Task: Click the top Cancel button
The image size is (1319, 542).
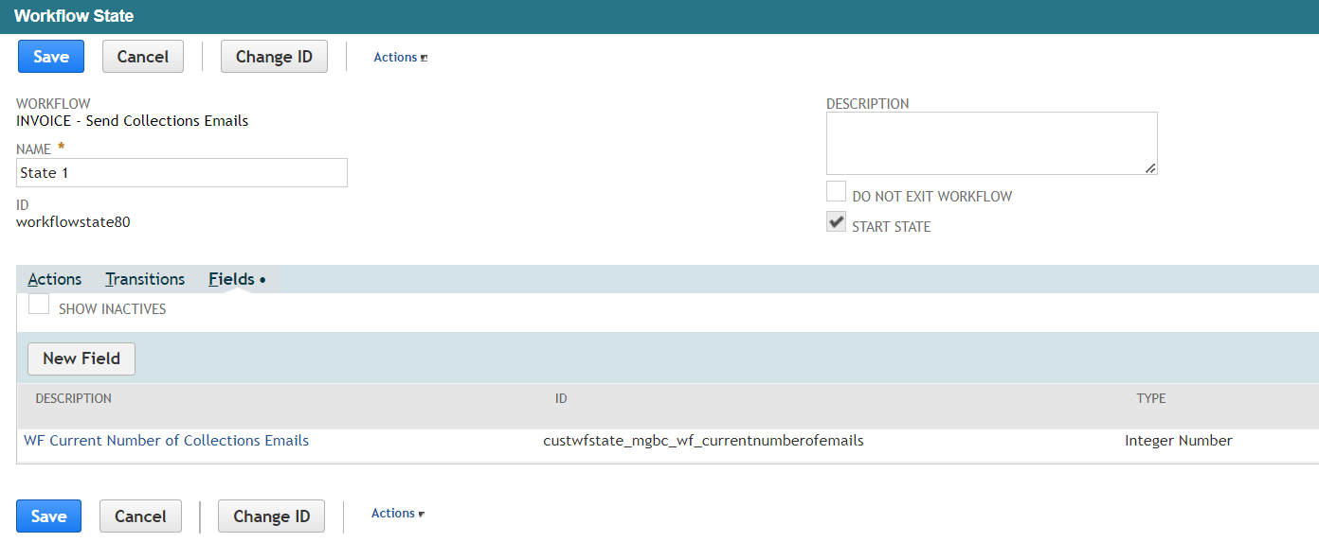Action: [143, 57]
